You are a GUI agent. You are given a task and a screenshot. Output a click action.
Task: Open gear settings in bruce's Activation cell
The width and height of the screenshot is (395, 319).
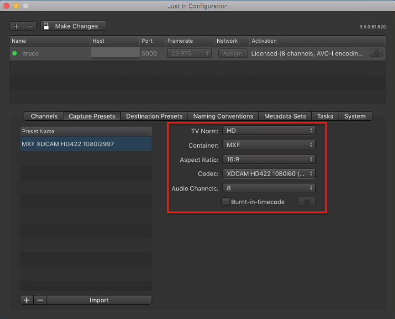[377, 53]
